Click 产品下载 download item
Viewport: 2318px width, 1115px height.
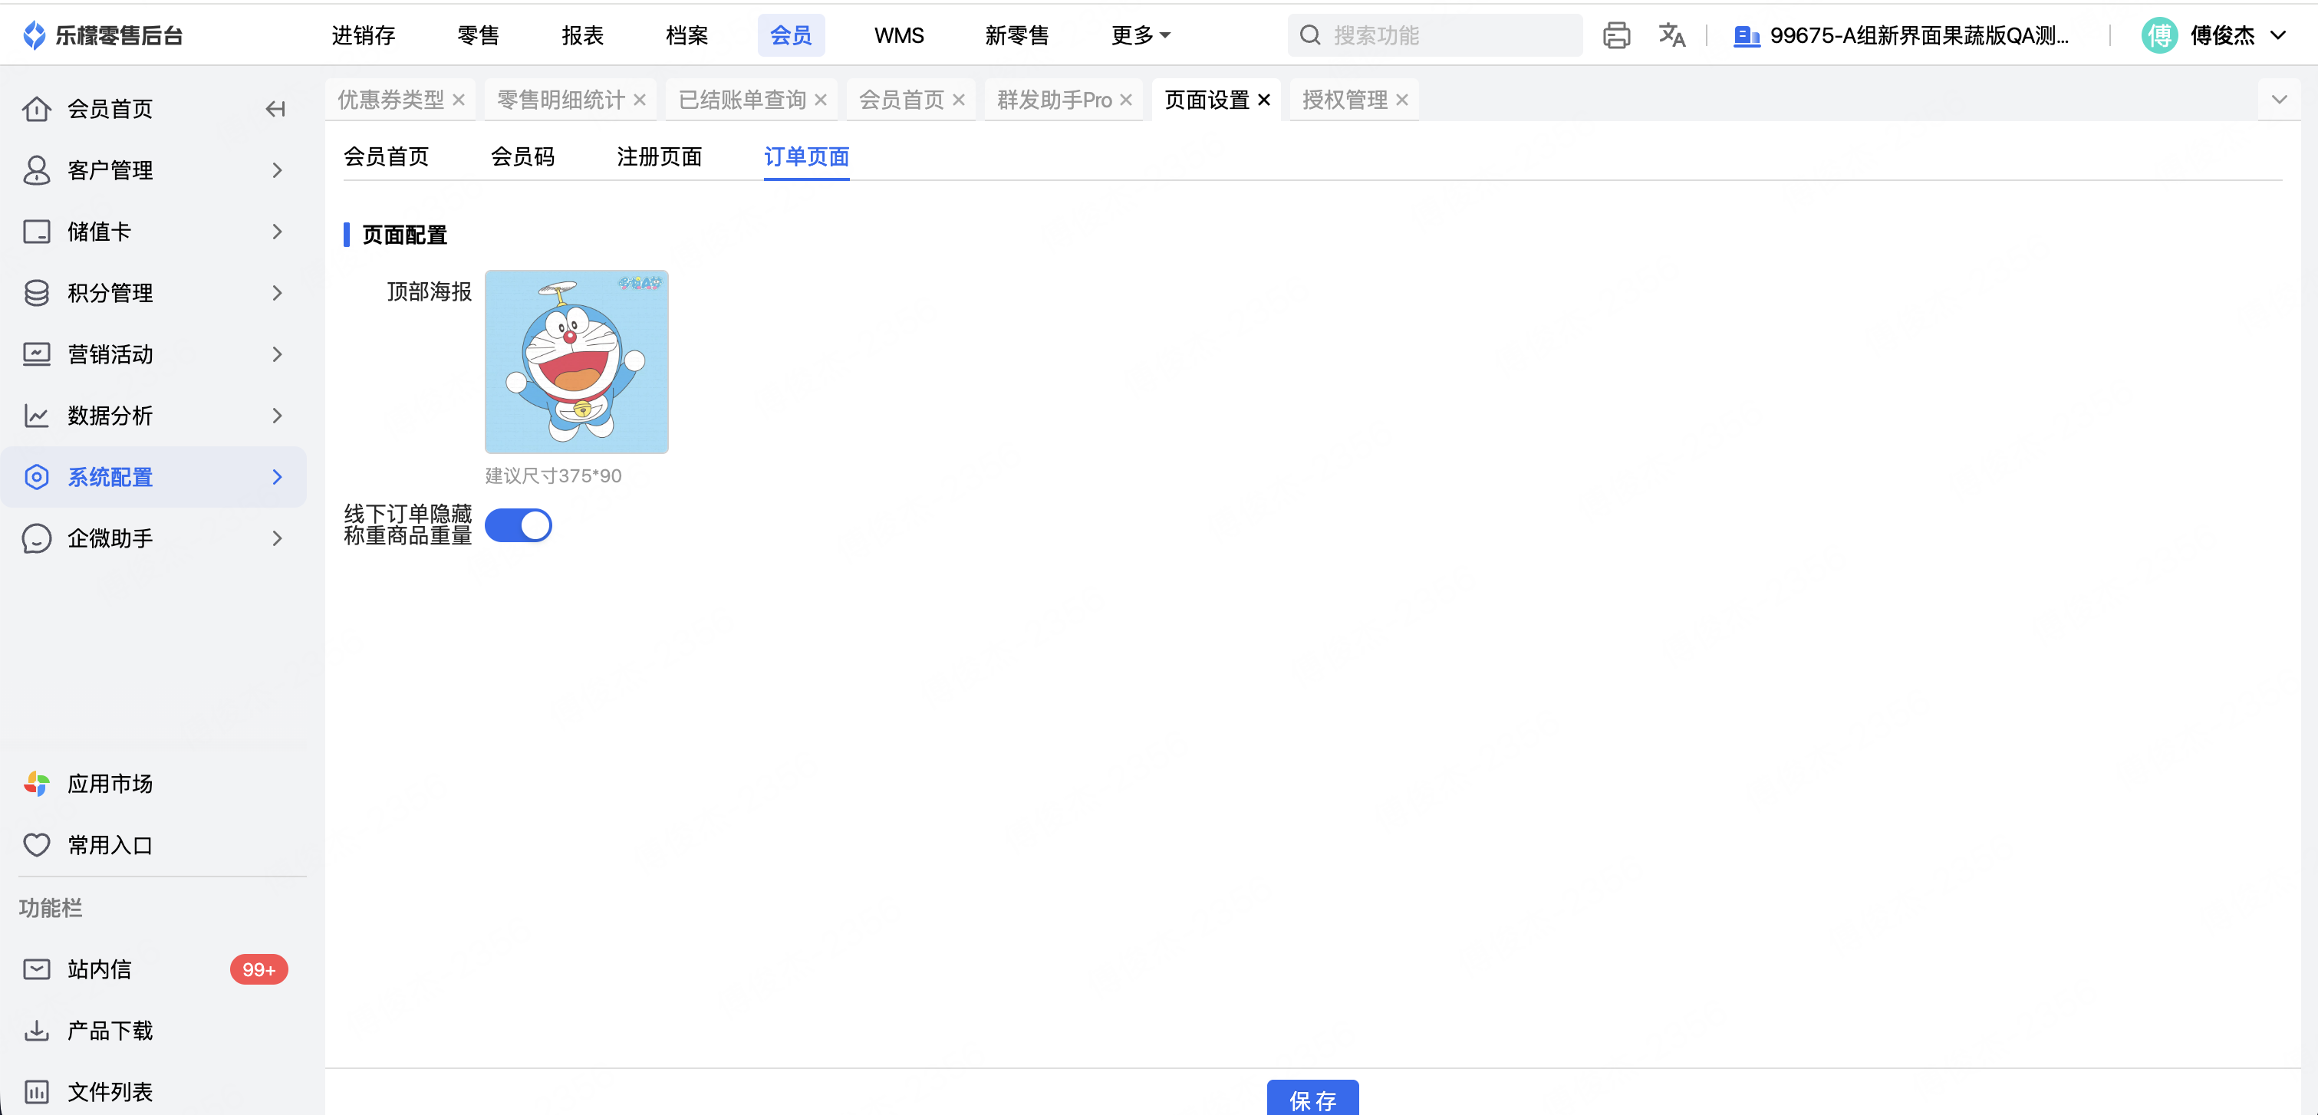[x=110, y=1030]
